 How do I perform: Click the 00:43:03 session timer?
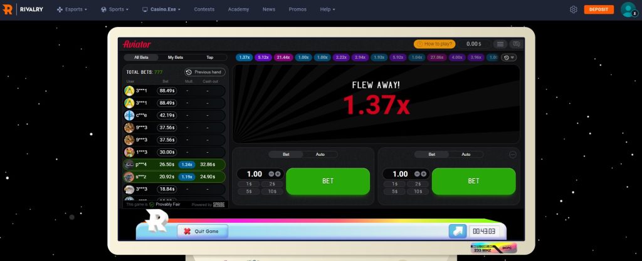click(x=484, y=231)
